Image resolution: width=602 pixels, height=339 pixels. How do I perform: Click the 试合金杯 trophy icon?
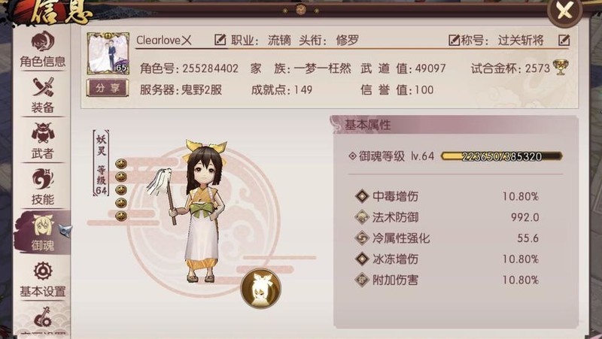(x=560, y=68)
